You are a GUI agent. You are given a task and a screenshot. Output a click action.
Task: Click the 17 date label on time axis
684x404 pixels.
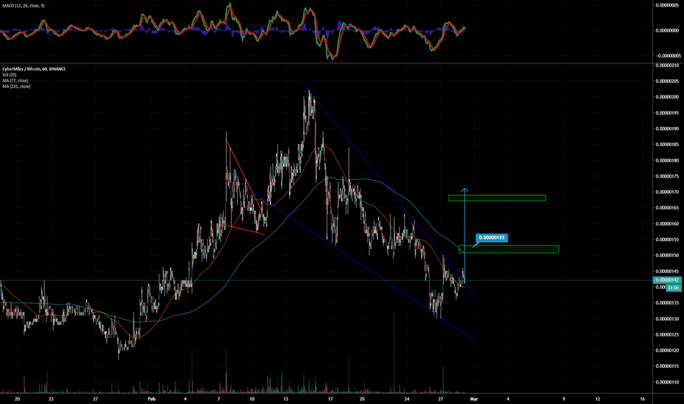point(331,399)
